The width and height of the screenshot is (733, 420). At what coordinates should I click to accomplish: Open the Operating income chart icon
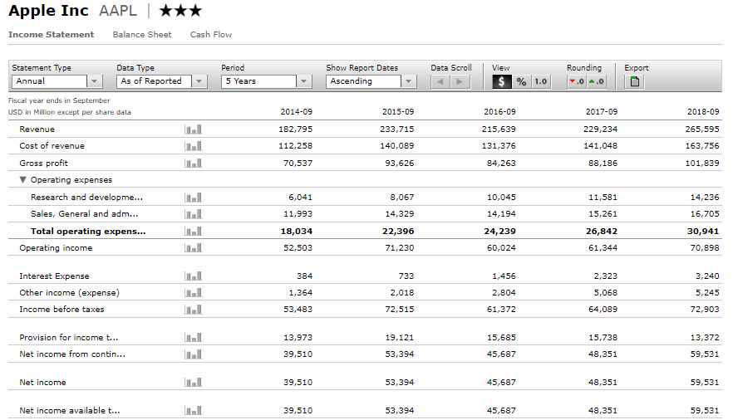tap(193, 248)
